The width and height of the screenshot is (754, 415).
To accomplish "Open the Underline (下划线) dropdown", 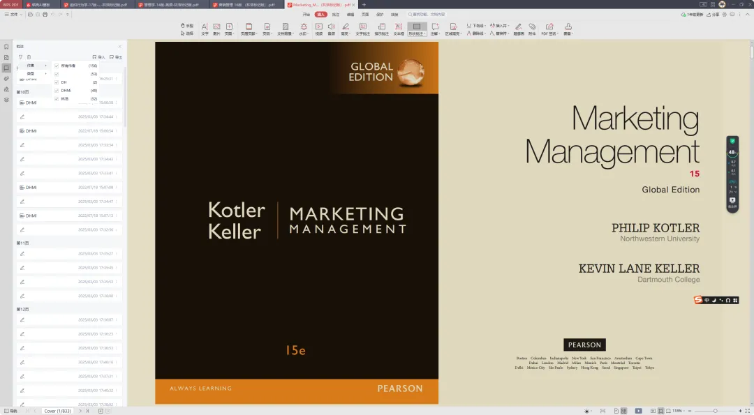I will pos(476,25).
